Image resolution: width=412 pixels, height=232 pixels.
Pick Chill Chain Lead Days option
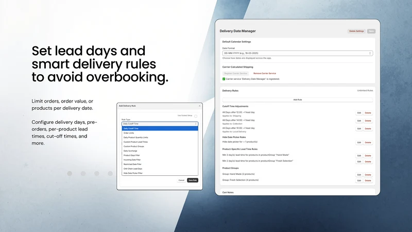(x=160, y=169)
